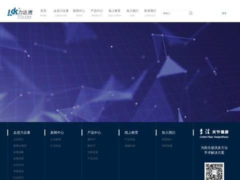
Task: Click the 登录 login button
Action: [224, 13]
